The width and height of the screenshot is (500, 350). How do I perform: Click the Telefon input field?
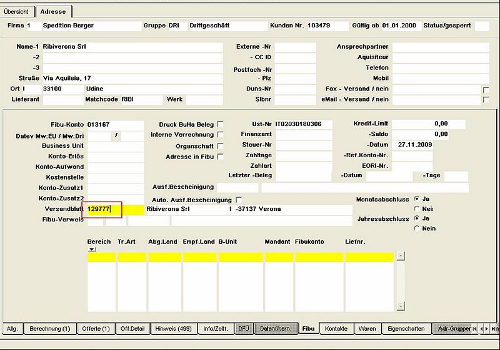point(441,68)
